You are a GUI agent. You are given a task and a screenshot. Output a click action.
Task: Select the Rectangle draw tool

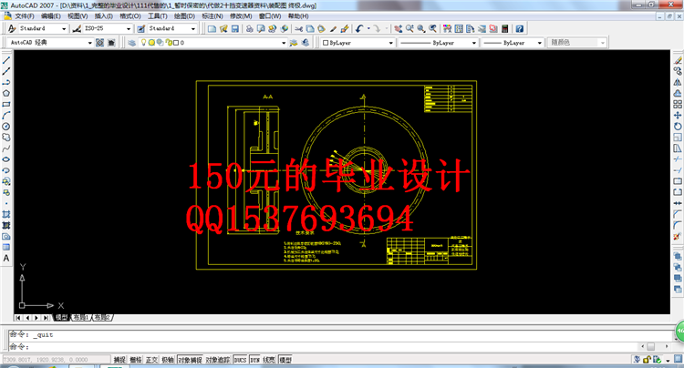point(6,105)
